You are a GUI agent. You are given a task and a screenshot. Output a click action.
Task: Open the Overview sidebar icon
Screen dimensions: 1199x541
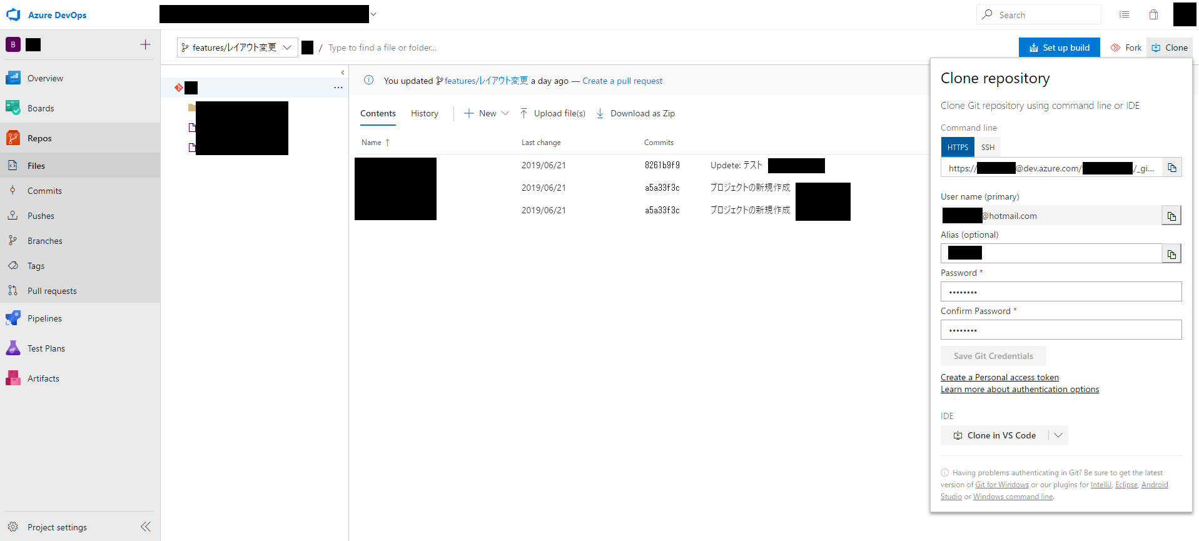pyautogui.click(x=13, y=78)
